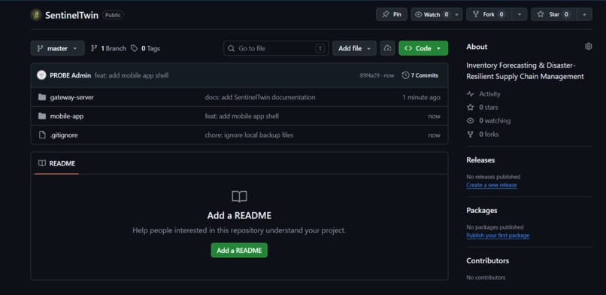Click the SentinelTwin repository avatar icon
This screenshot has width=606, height=295.
point(36,15)
